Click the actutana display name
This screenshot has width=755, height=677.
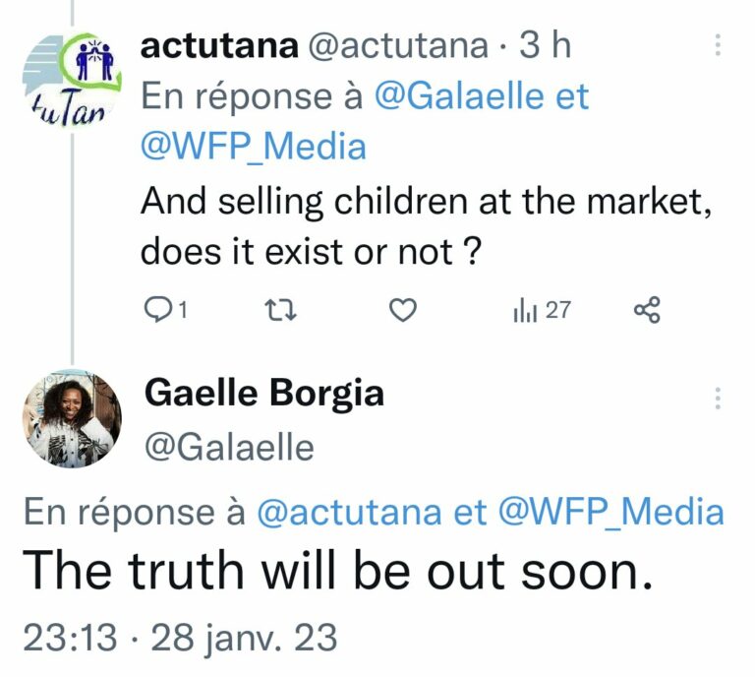click(219, 46)
